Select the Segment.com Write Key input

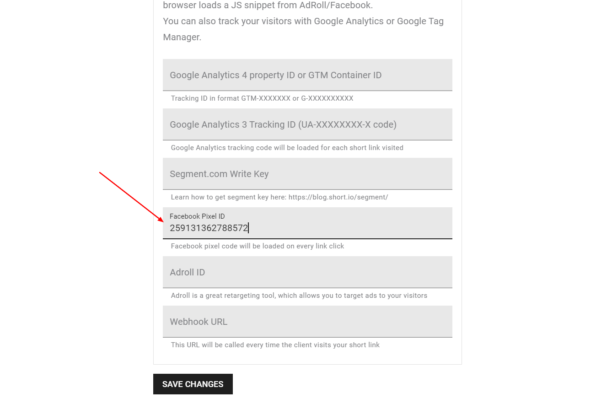[307, 174]
